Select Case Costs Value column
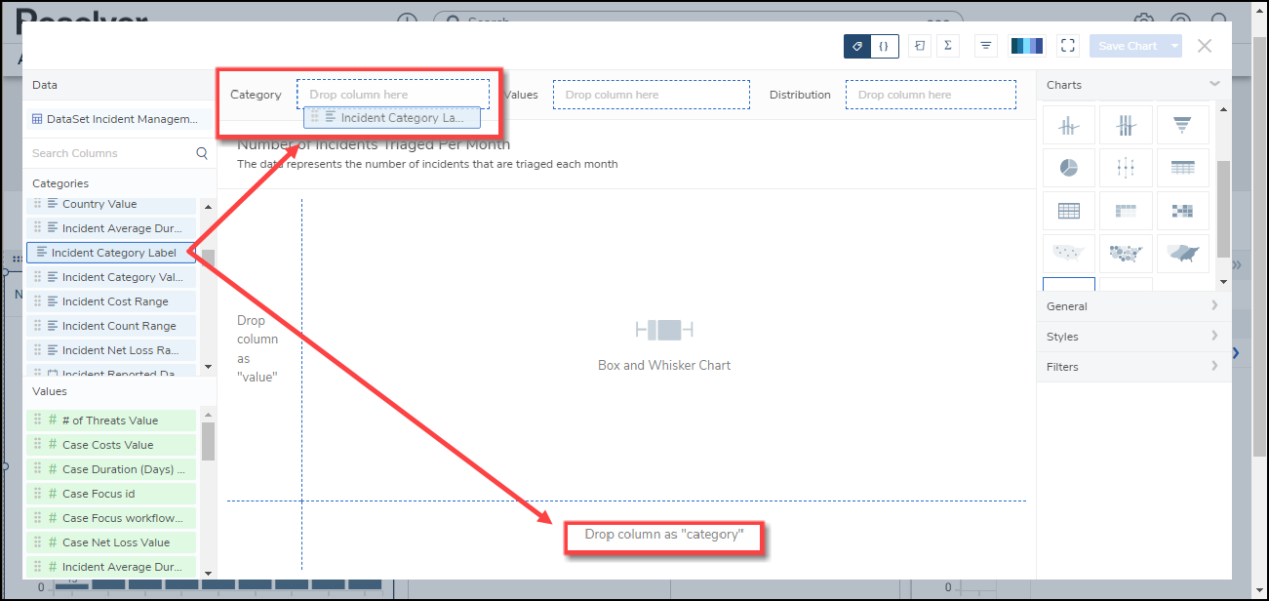 click(x=111, y=445)
